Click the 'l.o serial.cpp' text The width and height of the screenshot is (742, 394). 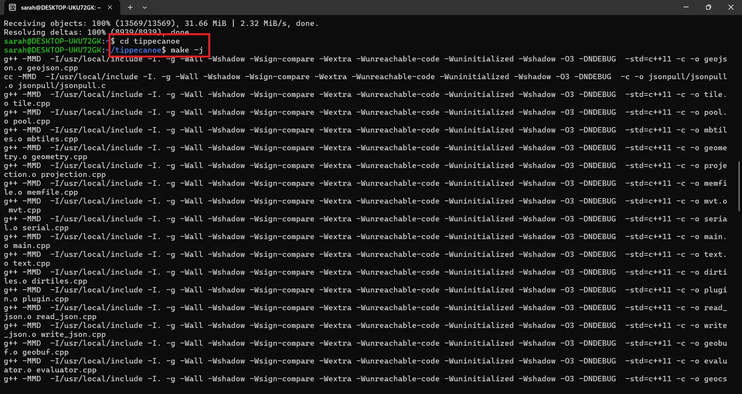pyautogui.click(x=36, y=228)
